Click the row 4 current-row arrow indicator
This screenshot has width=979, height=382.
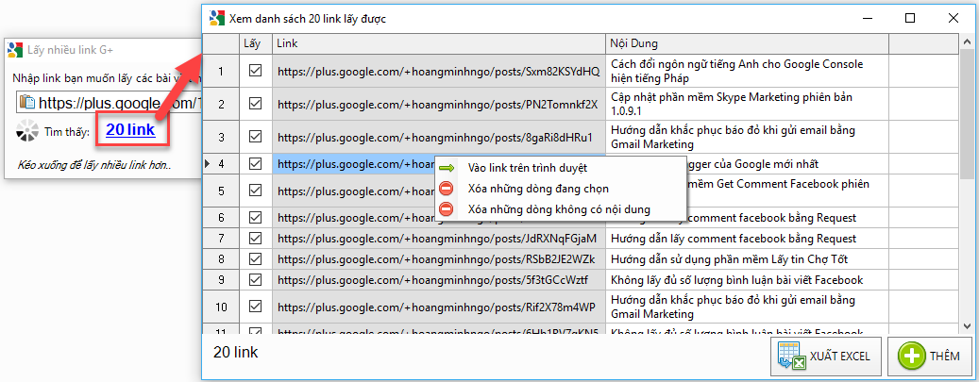(x=208, y=164)
